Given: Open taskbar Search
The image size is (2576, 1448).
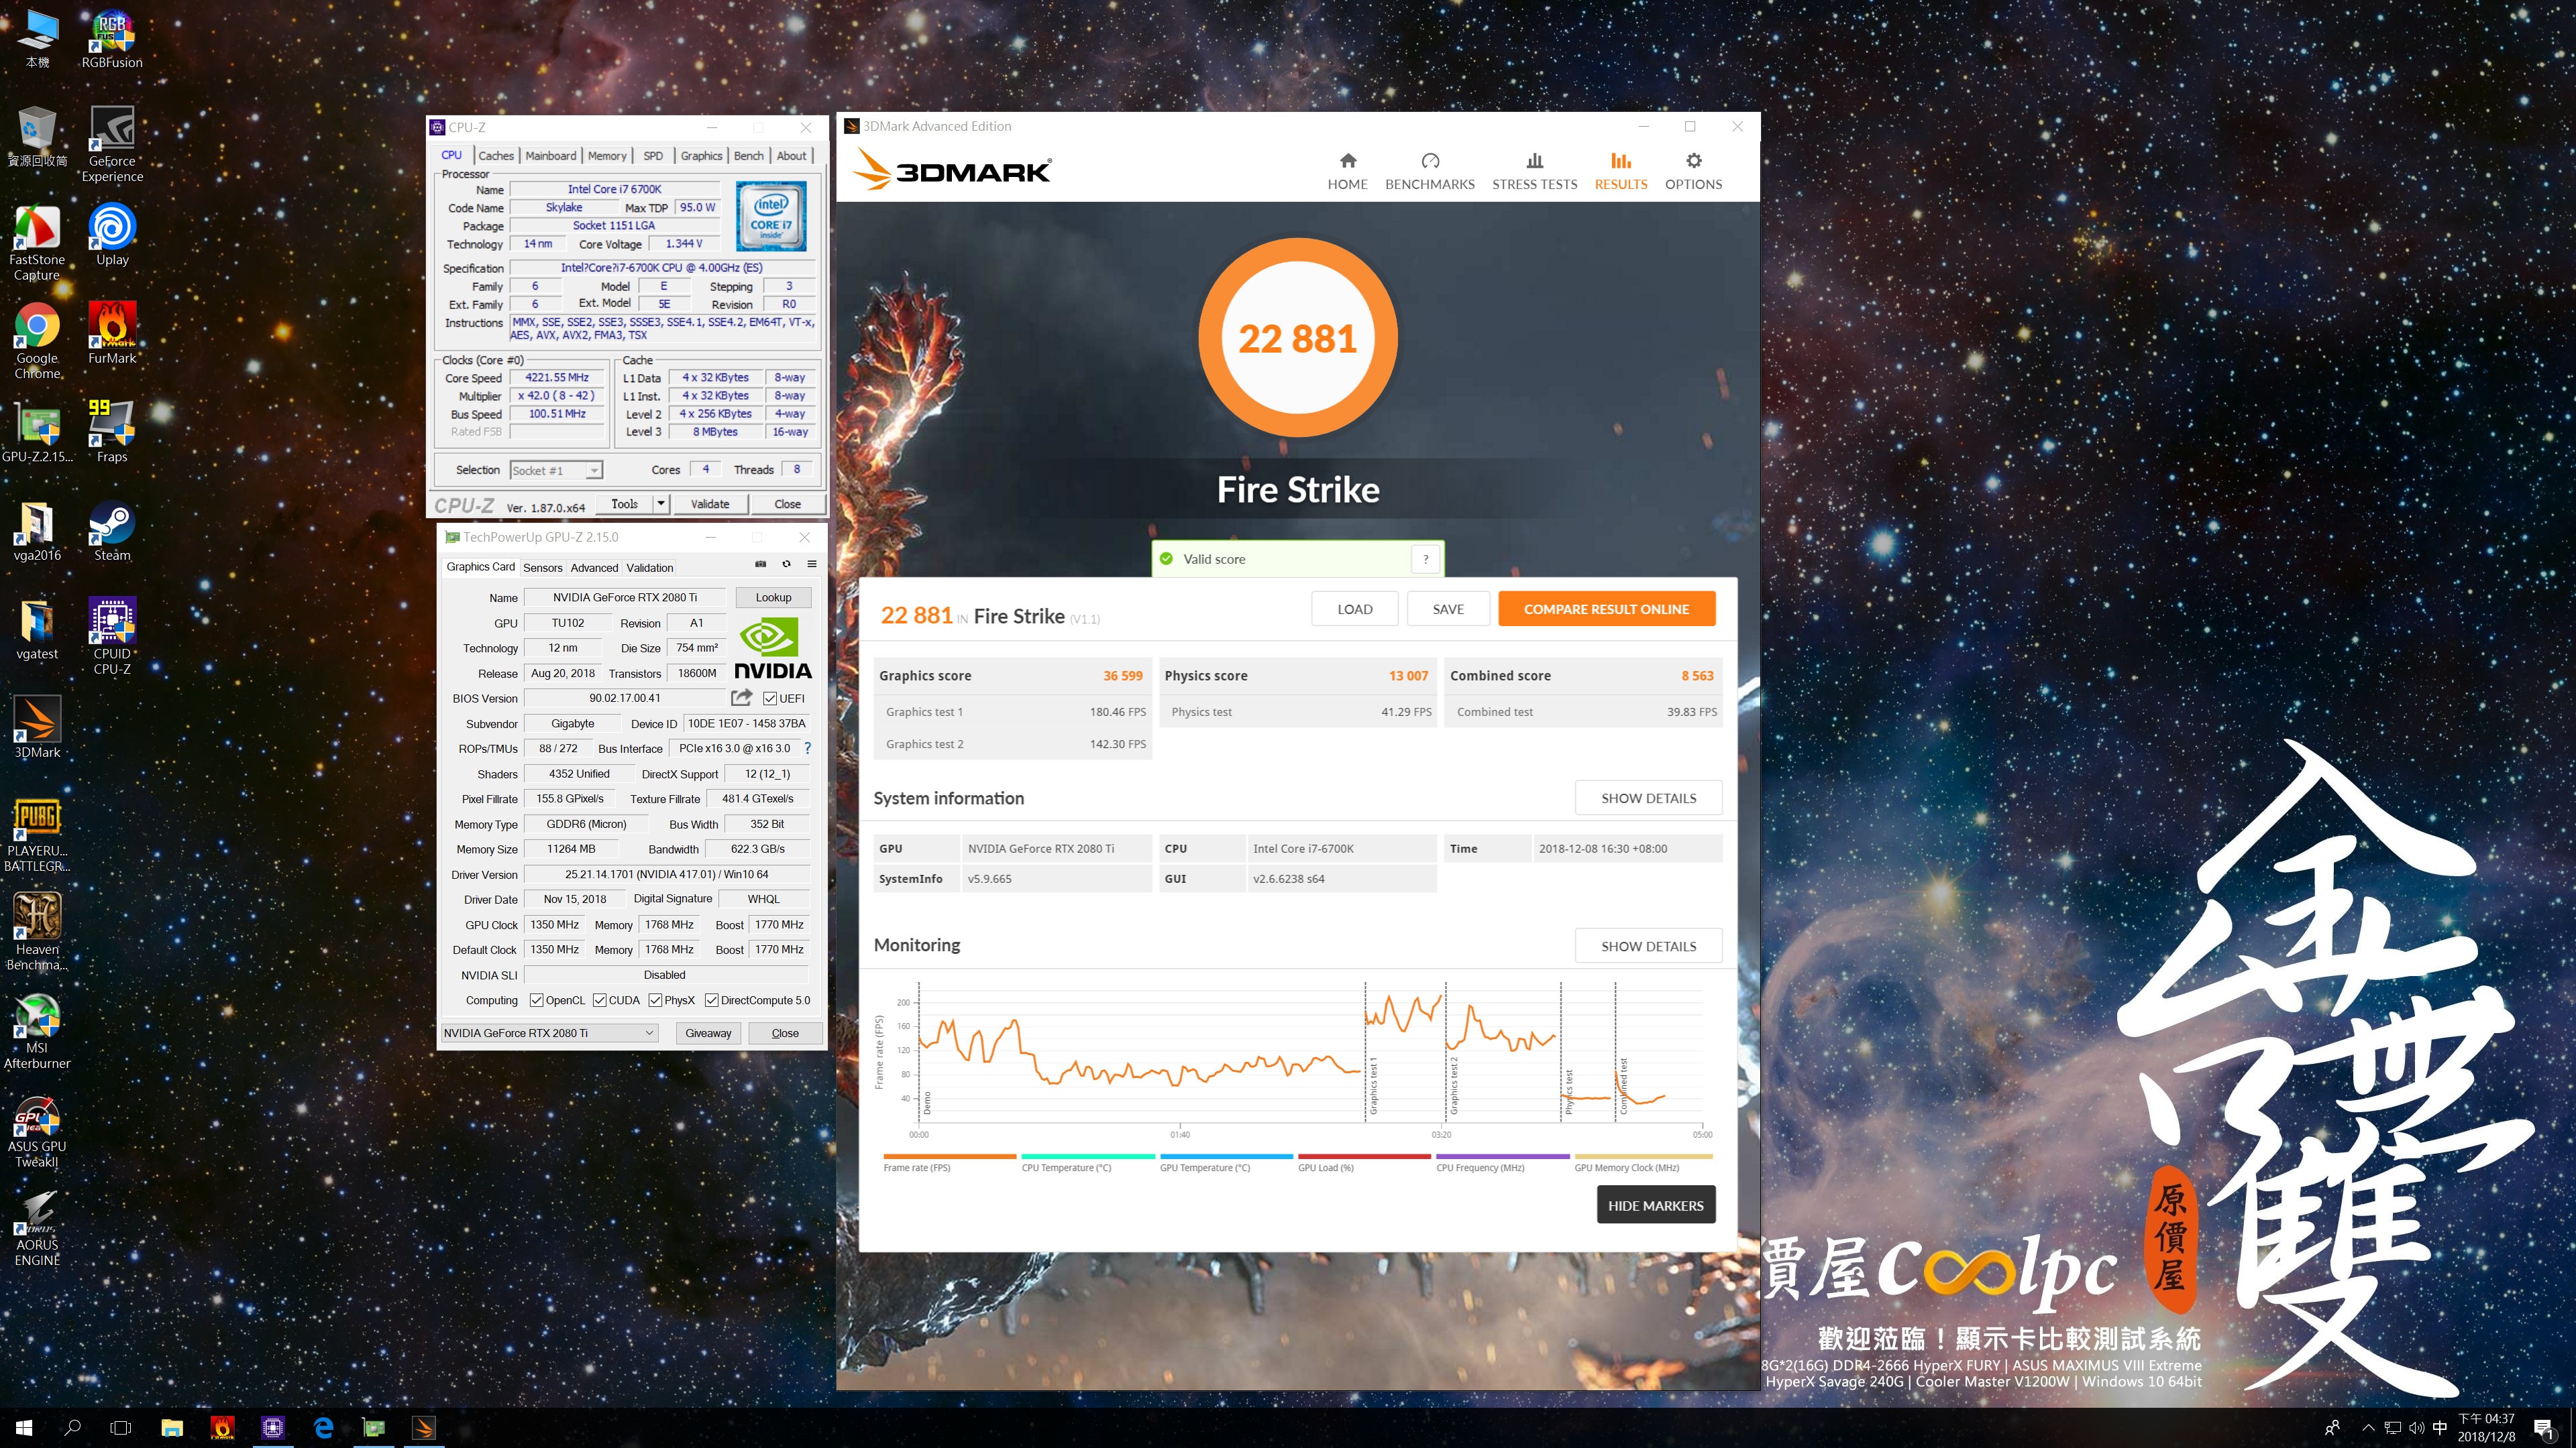Looking at the screenshot, I should click(72, 1428).
